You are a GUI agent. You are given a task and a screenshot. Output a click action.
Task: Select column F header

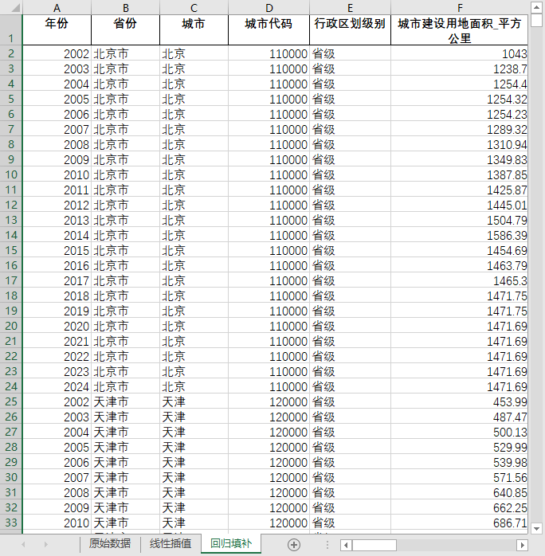pyautogui.click(x=459, y=7)
